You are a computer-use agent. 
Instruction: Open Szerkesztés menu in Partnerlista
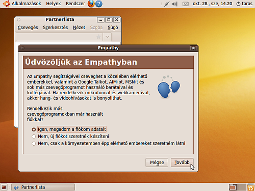tap(56, 28)
